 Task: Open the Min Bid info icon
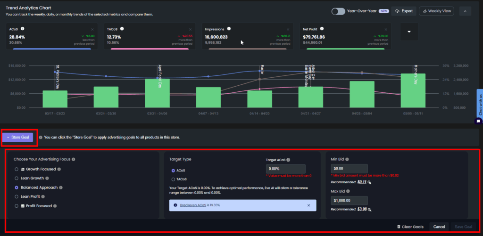pos(347,159)
